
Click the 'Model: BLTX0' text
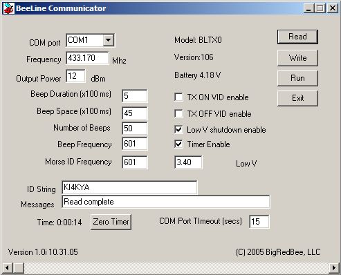[198, 40]
